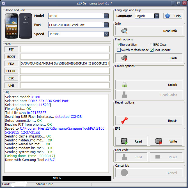This screenshot has width=188, height=188.
Task: Click 'Reading PIT from phone... OK' line
Action: (x=28, y=125)
